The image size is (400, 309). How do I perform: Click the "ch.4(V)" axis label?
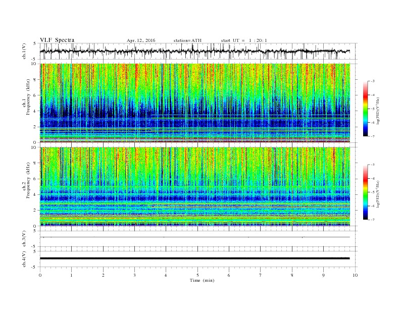[24, 259]
